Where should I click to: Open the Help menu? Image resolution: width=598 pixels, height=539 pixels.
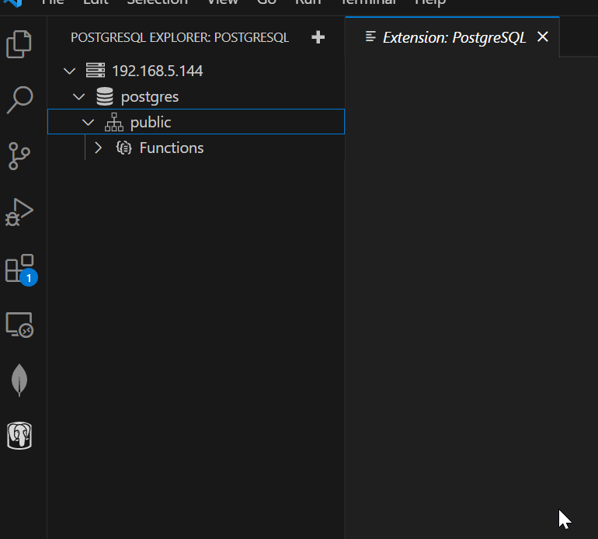[430, 3]
